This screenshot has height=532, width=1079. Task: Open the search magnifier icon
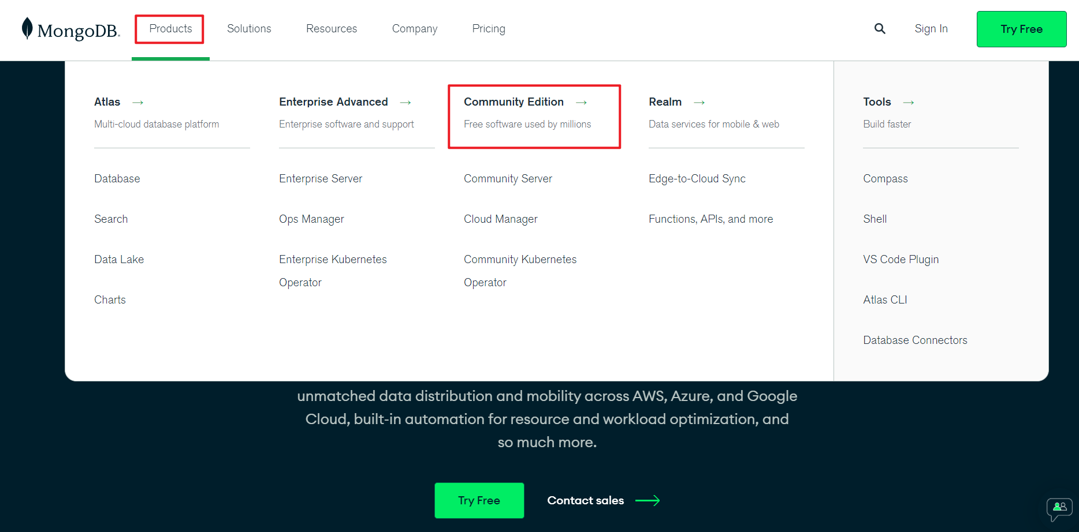coord(880,28)
